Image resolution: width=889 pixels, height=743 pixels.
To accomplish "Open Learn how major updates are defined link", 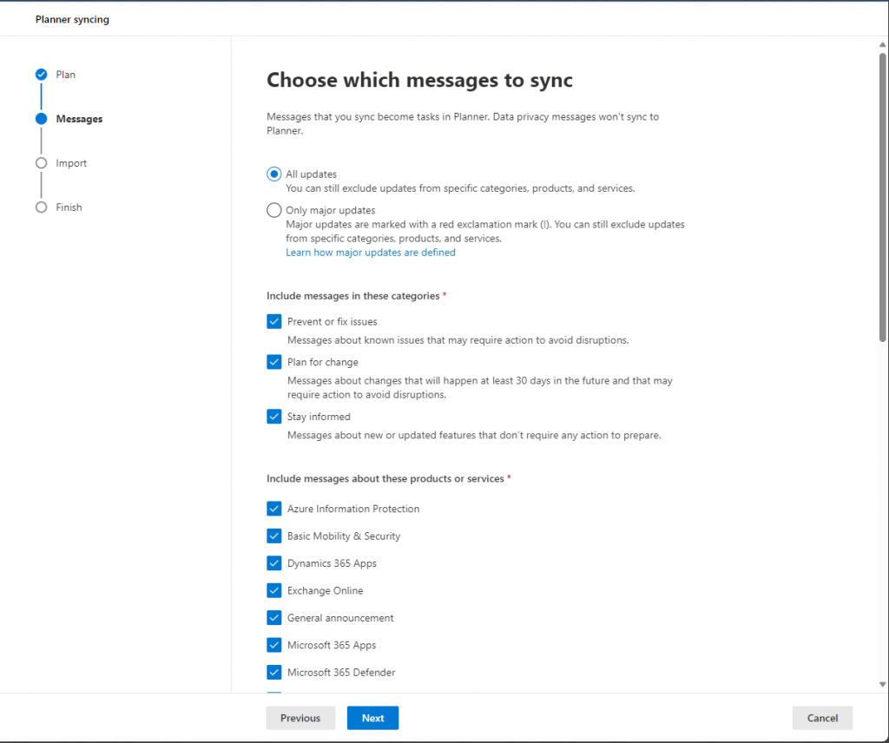I will (x=371, y=253).
